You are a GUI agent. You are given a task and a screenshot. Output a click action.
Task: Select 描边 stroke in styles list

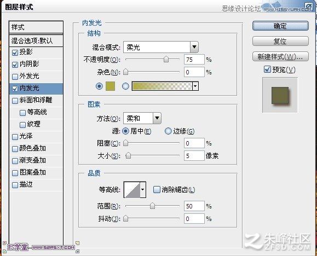[x=36, y=185]
